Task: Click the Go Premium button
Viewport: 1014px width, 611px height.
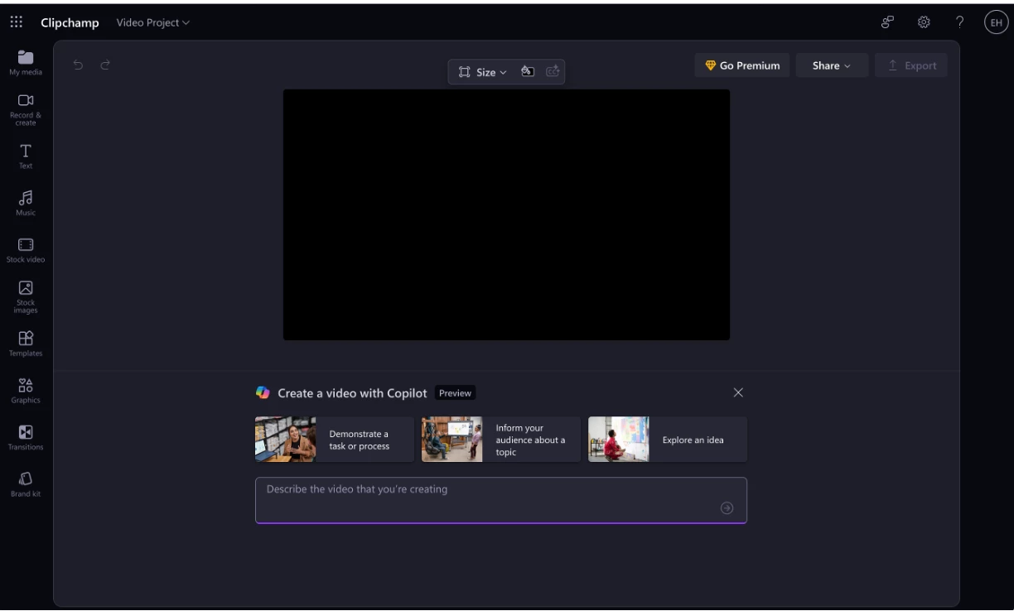Action: (x=742, y=65)
